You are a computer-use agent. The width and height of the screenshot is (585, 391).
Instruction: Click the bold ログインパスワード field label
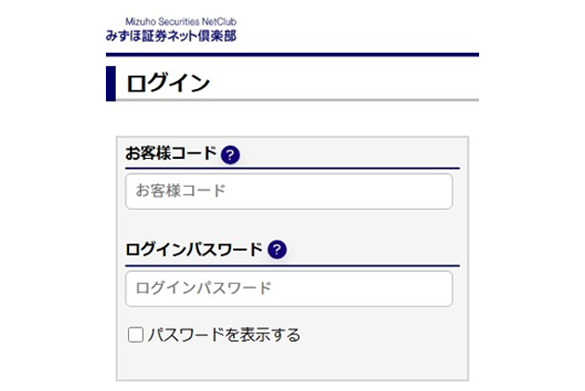pyautogui.click(x=194, y=250)
